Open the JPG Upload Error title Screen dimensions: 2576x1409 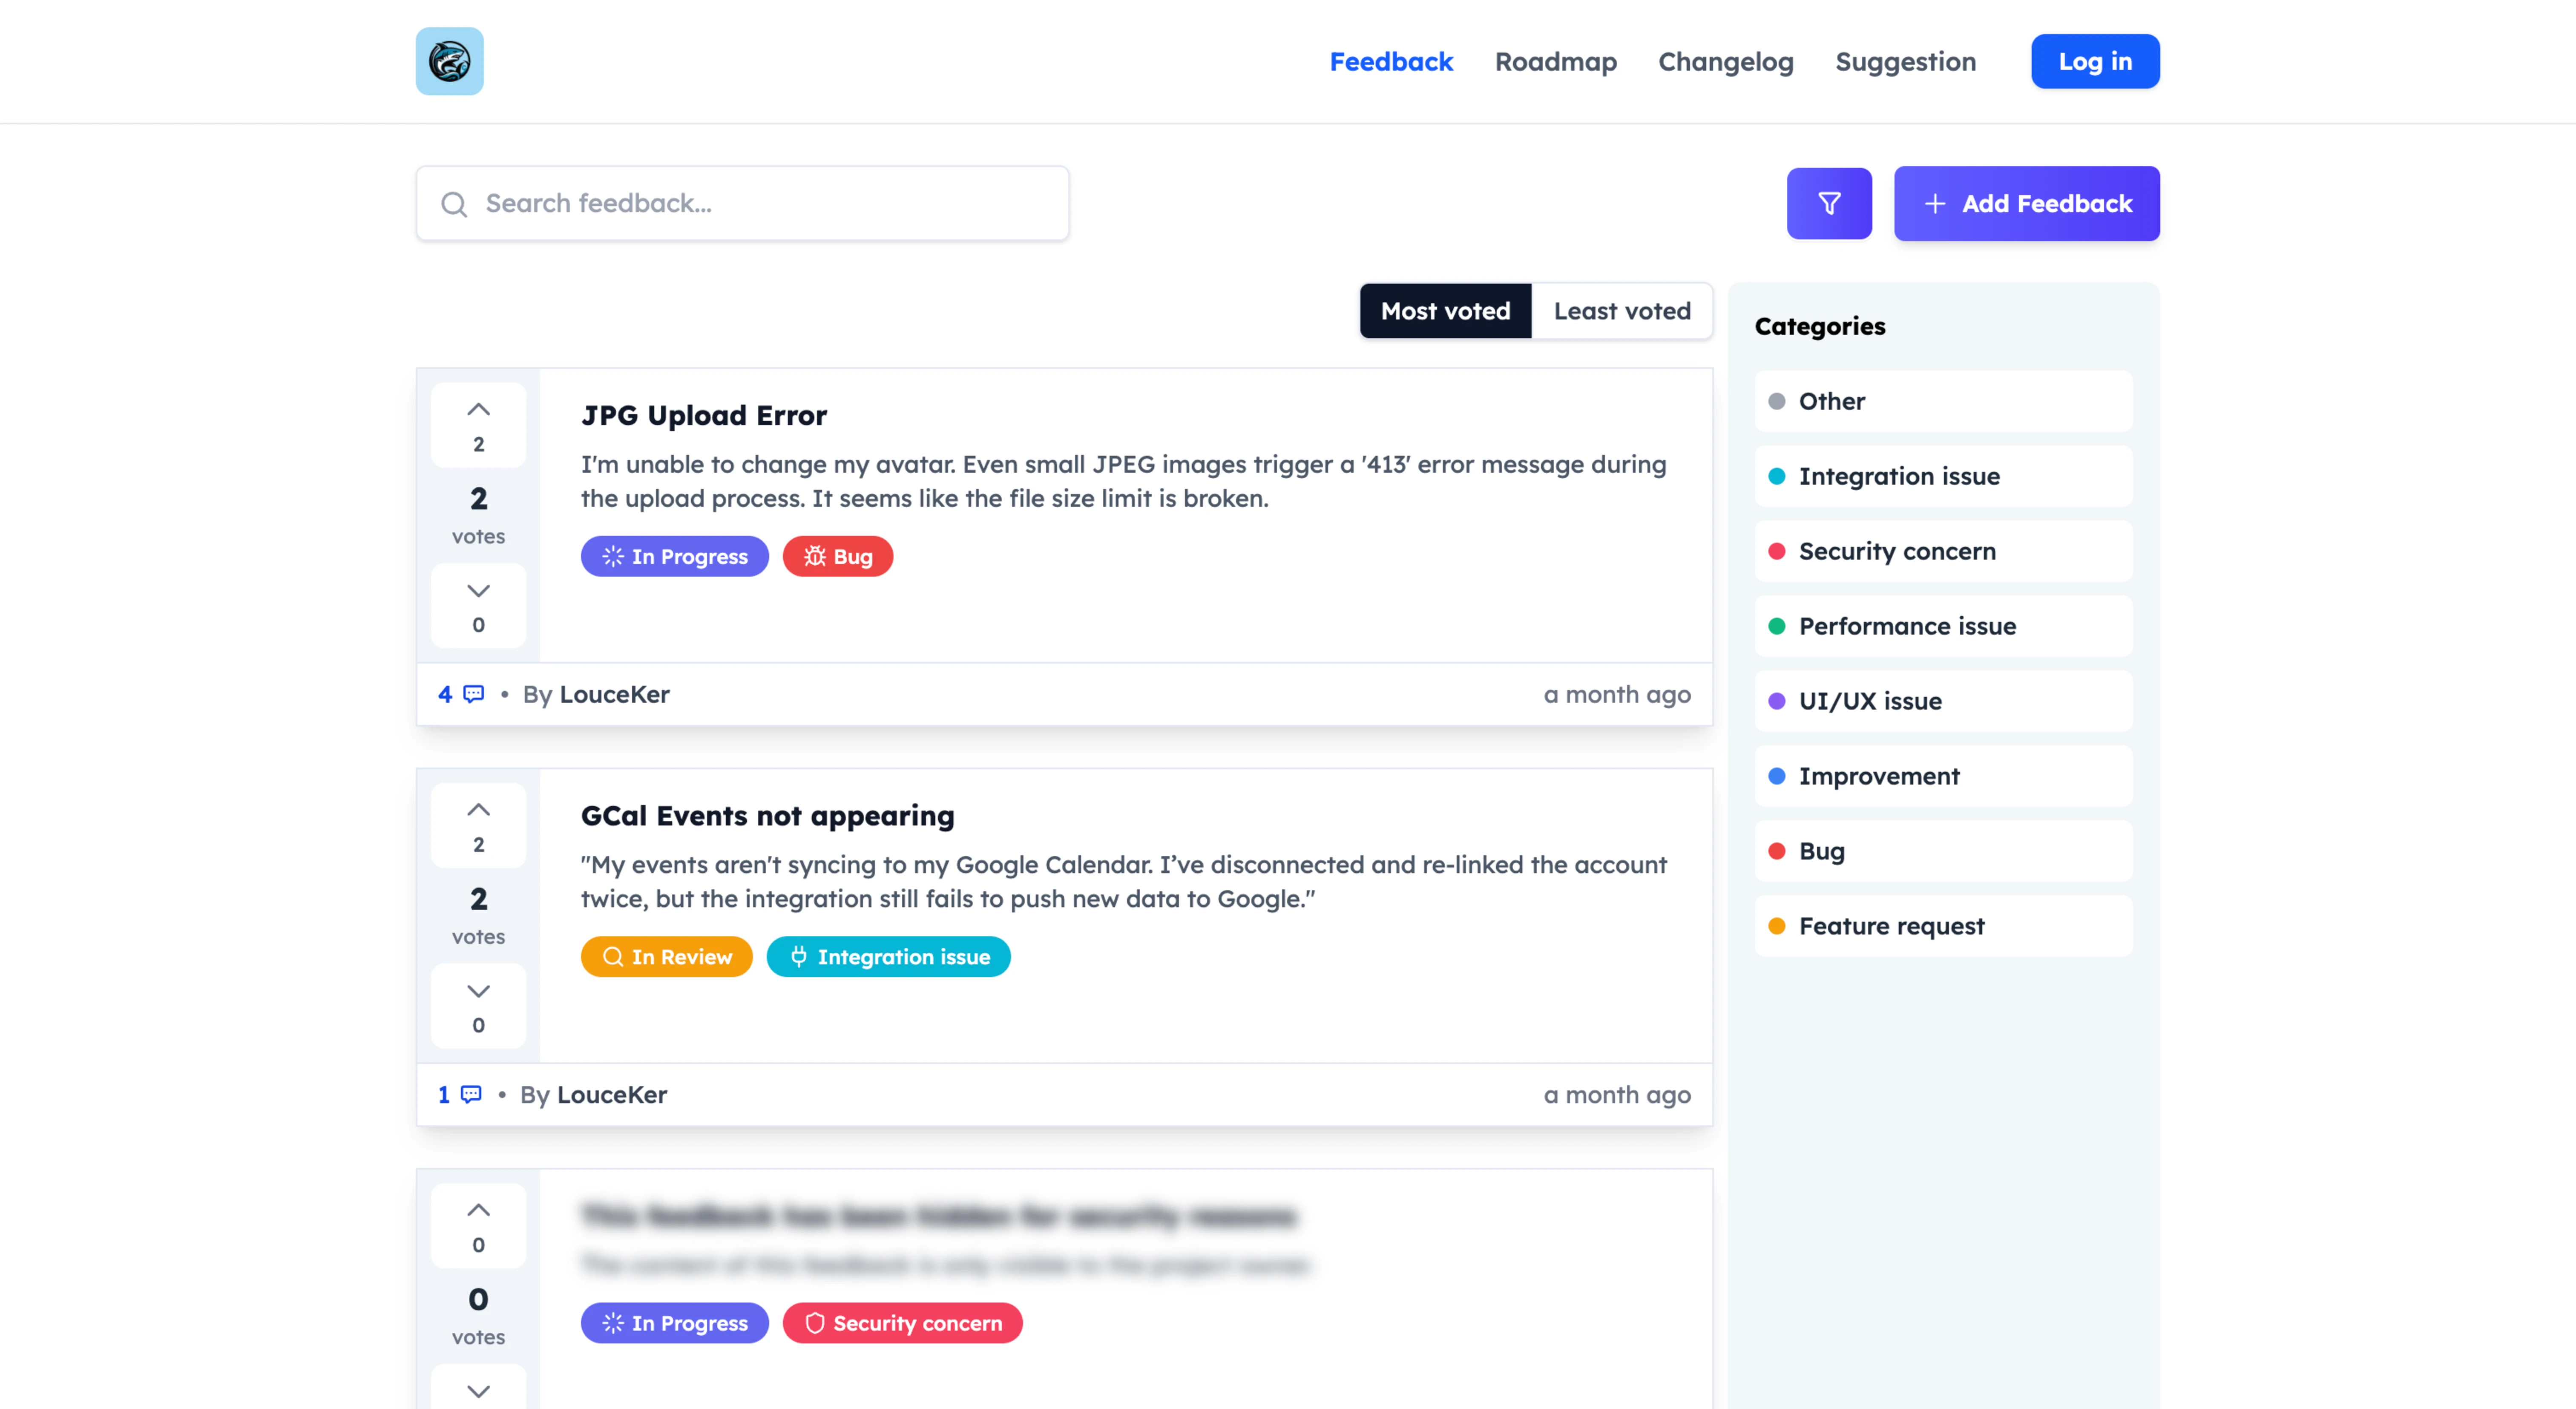(703, 415)
